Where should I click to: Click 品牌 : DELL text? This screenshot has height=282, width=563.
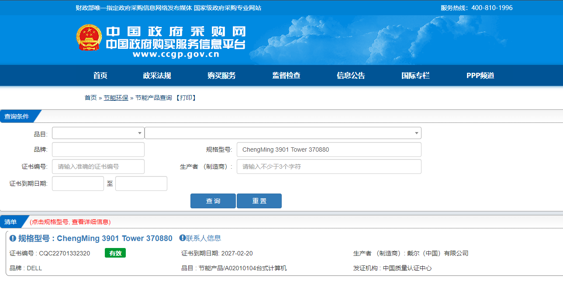tap(26, 268)
